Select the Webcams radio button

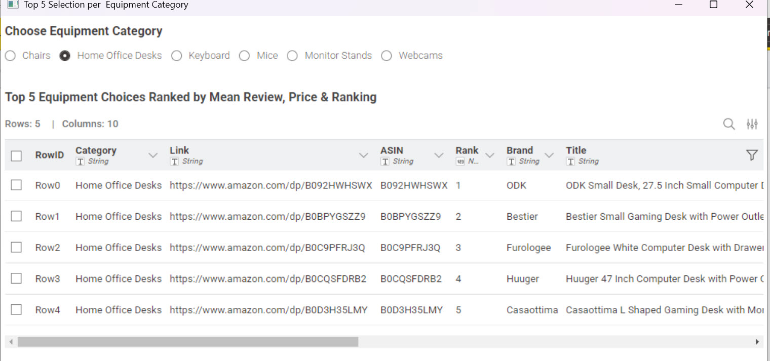(387, 56)
